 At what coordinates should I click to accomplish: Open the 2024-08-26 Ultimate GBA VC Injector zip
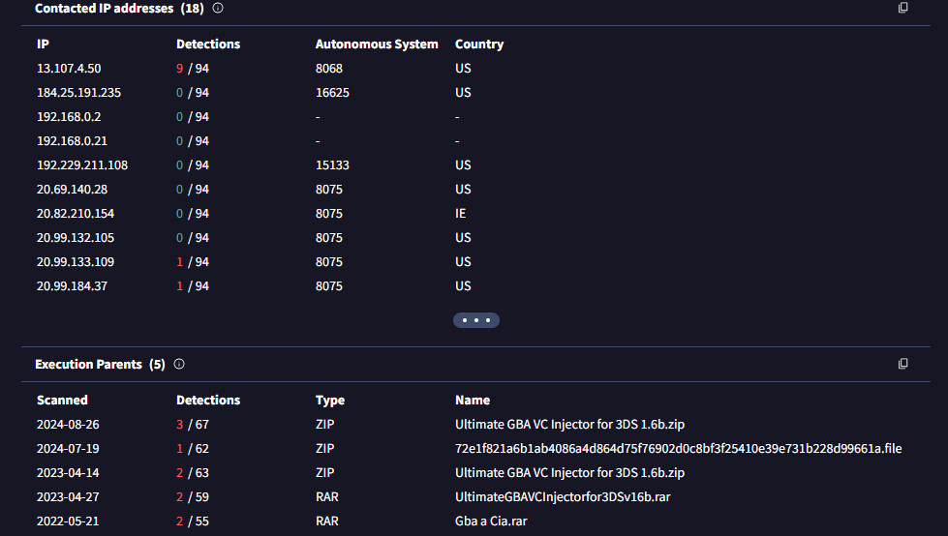click(569, 424)
